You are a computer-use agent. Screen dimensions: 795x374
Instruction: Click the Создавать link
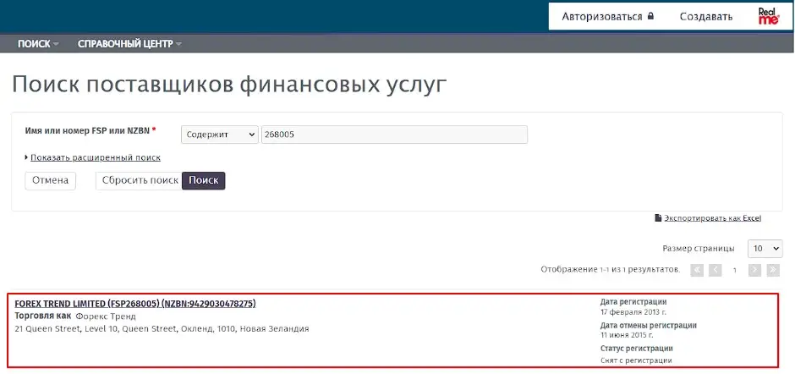(705, 16)
